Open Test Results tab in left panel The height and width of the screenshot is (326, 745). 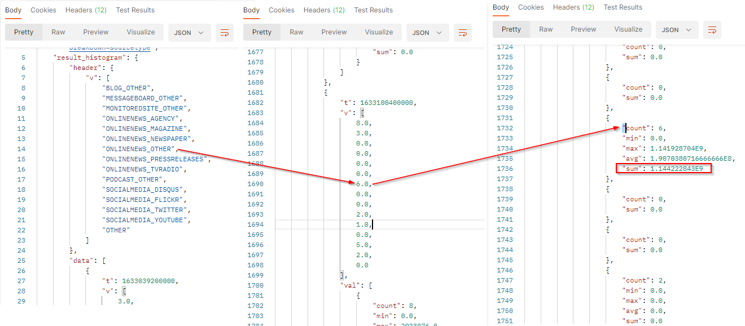tap(135, 10)
